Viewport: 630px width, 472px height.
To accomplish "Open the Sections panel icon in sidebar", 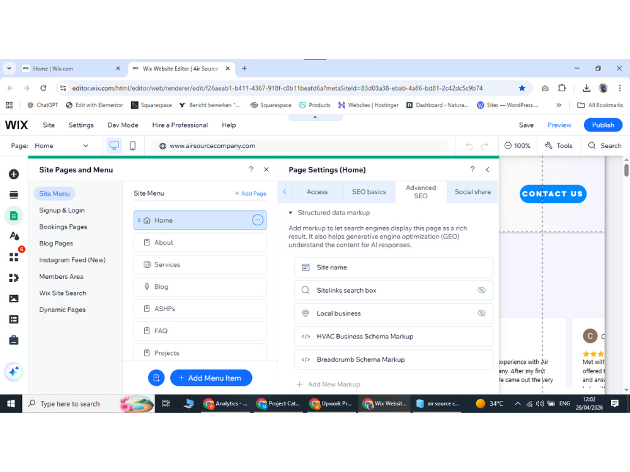I will pos(14,195).
